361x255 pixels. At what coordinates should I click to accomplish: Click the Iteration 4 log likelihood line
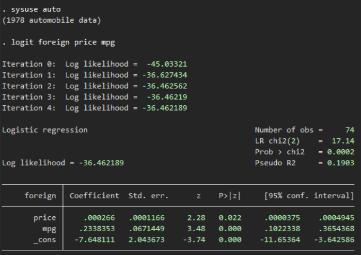[x=95, y=108]
